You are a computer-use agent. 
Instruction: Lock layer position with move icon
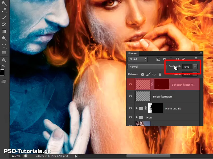[154, 74]
